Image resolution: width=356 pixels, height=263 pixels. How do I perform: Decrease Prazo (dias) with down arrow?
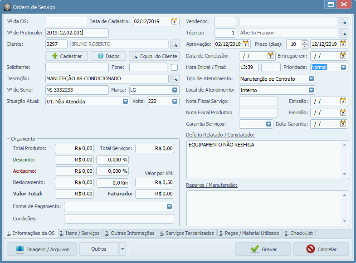pyautogui.click(x=304, y=46)
